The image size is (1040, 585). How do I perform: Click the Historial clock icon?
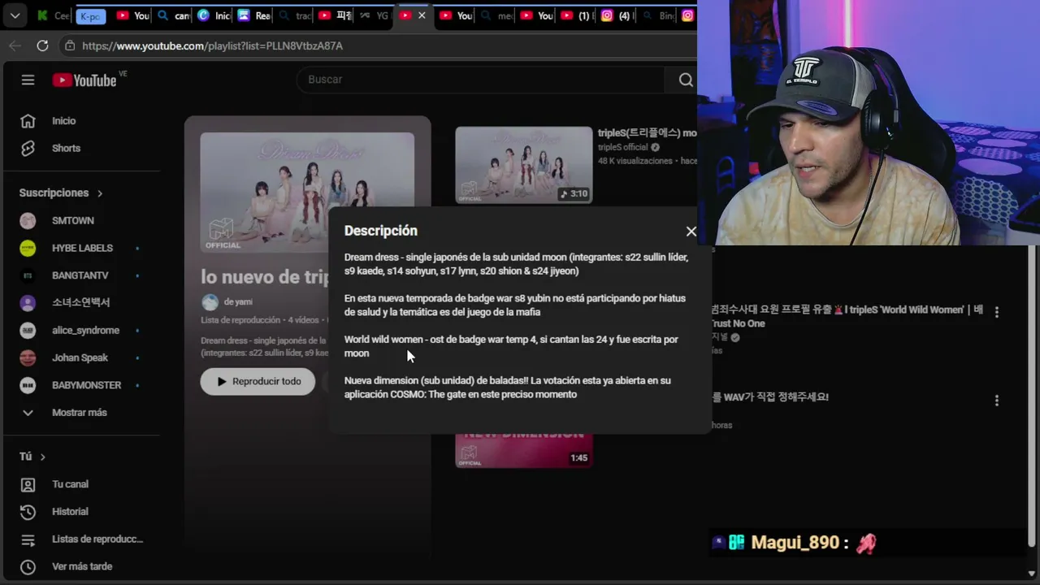pyautogui.click(x=28, y=512)
